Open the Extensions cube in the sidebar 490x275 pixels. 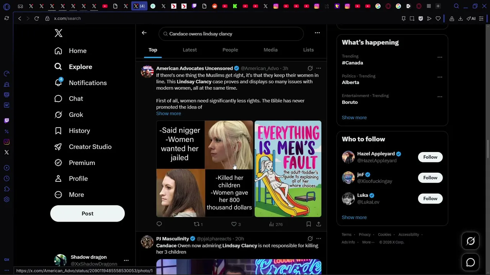click(x=7, y=189)
